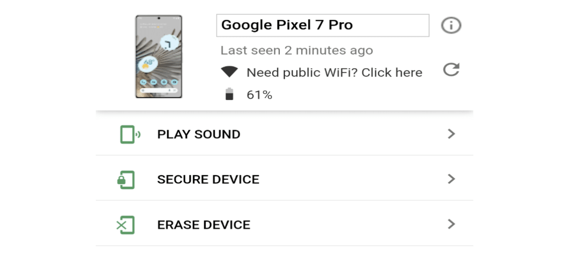Click the device info icon
This screenshot has width=572, height=277.
point(450,25)
